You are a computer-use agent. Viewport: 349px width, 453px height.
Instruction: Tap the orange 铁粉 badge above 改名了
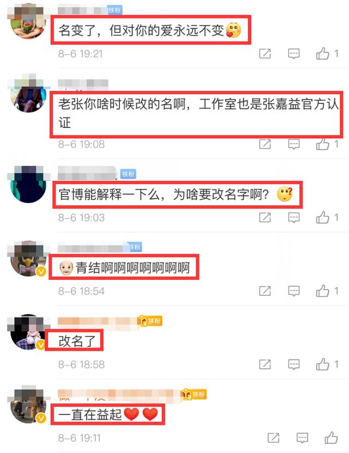tap(150, 321)
